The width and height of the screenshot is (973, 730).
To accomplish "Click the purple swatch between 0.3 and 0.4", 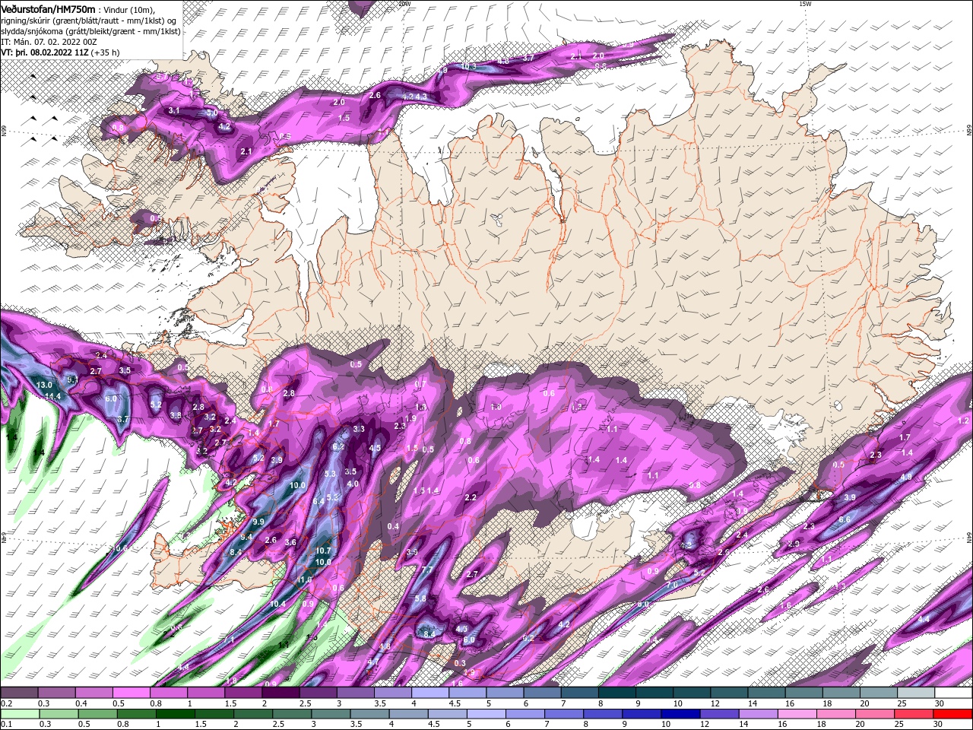I will 56,693.
